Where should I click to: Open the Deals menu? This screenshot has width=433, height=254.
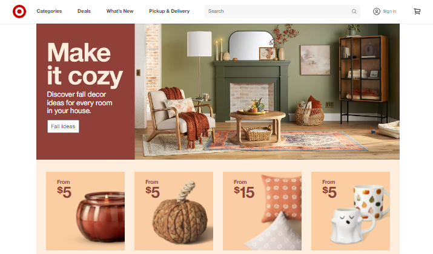(84, 11)
